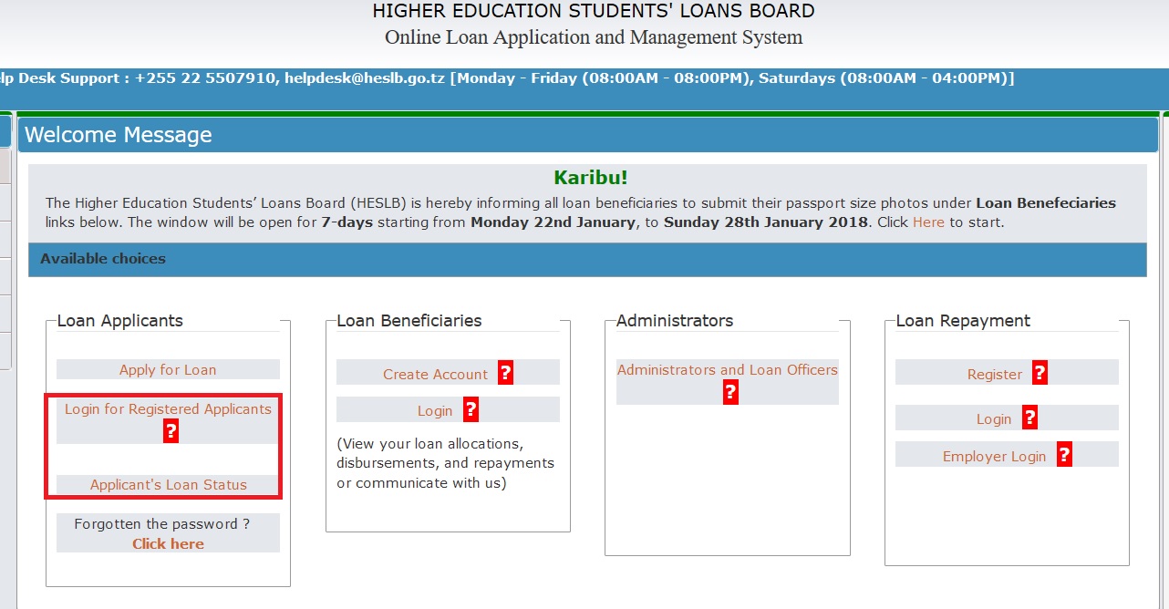Click the 'Here' link in welcome notice
Viewport: 1169px width, 609px height.
point(928,222)
